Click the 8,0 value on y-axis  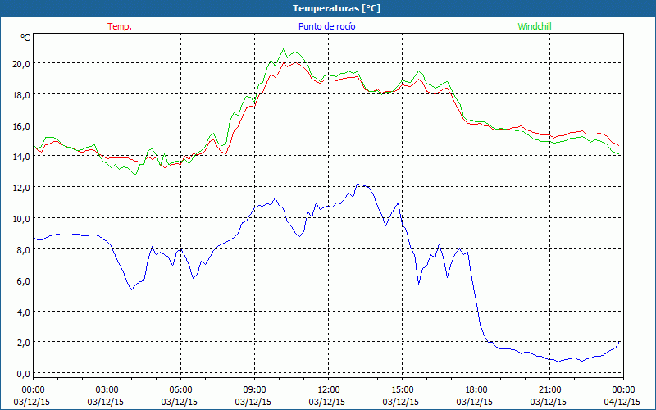[x=24, y=250]
